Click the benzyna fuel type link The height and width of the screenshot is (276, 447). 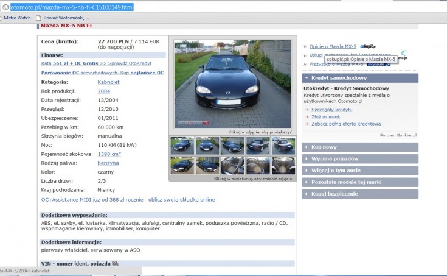(108, 163)
